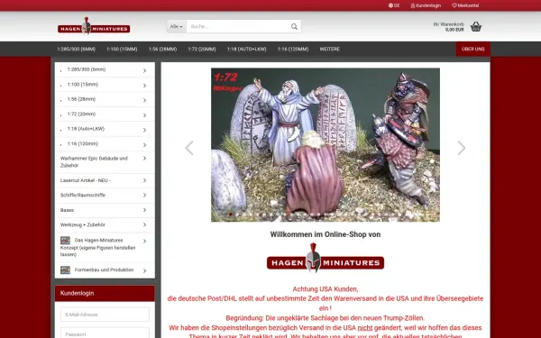Screen dimensions: 541x338
Task: Expand Schiffe/Raumschiffe chevron
Action: [144, 196]
